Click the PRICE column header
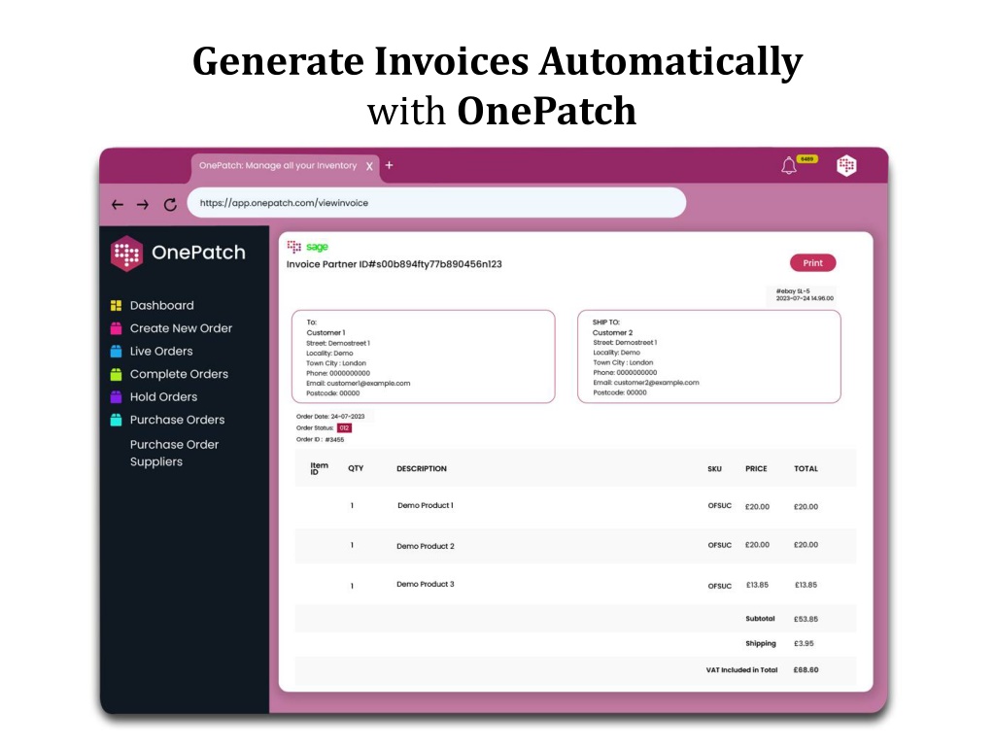 [756, 469]
